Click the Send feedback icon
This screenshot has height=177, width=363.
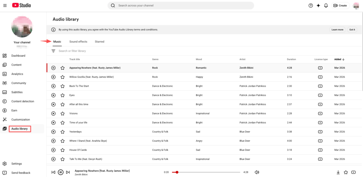tap(4, 173)
